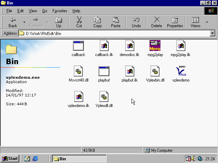This screenshot has width=218, height=163.
Task: Expand the Address bar dropdown
Action: pos(213,33)
